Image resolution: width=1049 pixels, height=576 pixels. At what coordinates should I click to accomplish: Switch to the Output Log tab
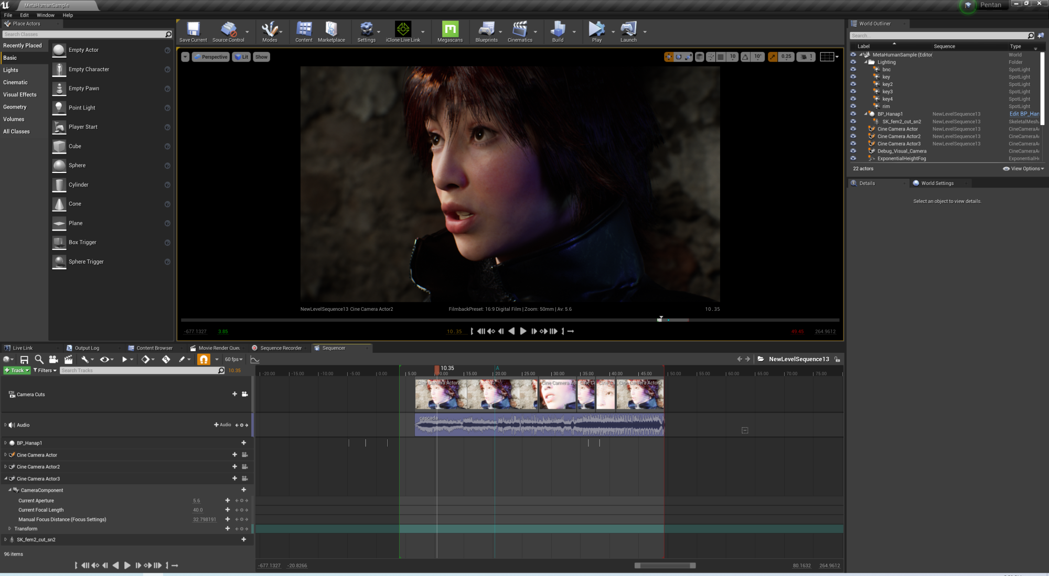pyautogui.click(x=87, y=348)
